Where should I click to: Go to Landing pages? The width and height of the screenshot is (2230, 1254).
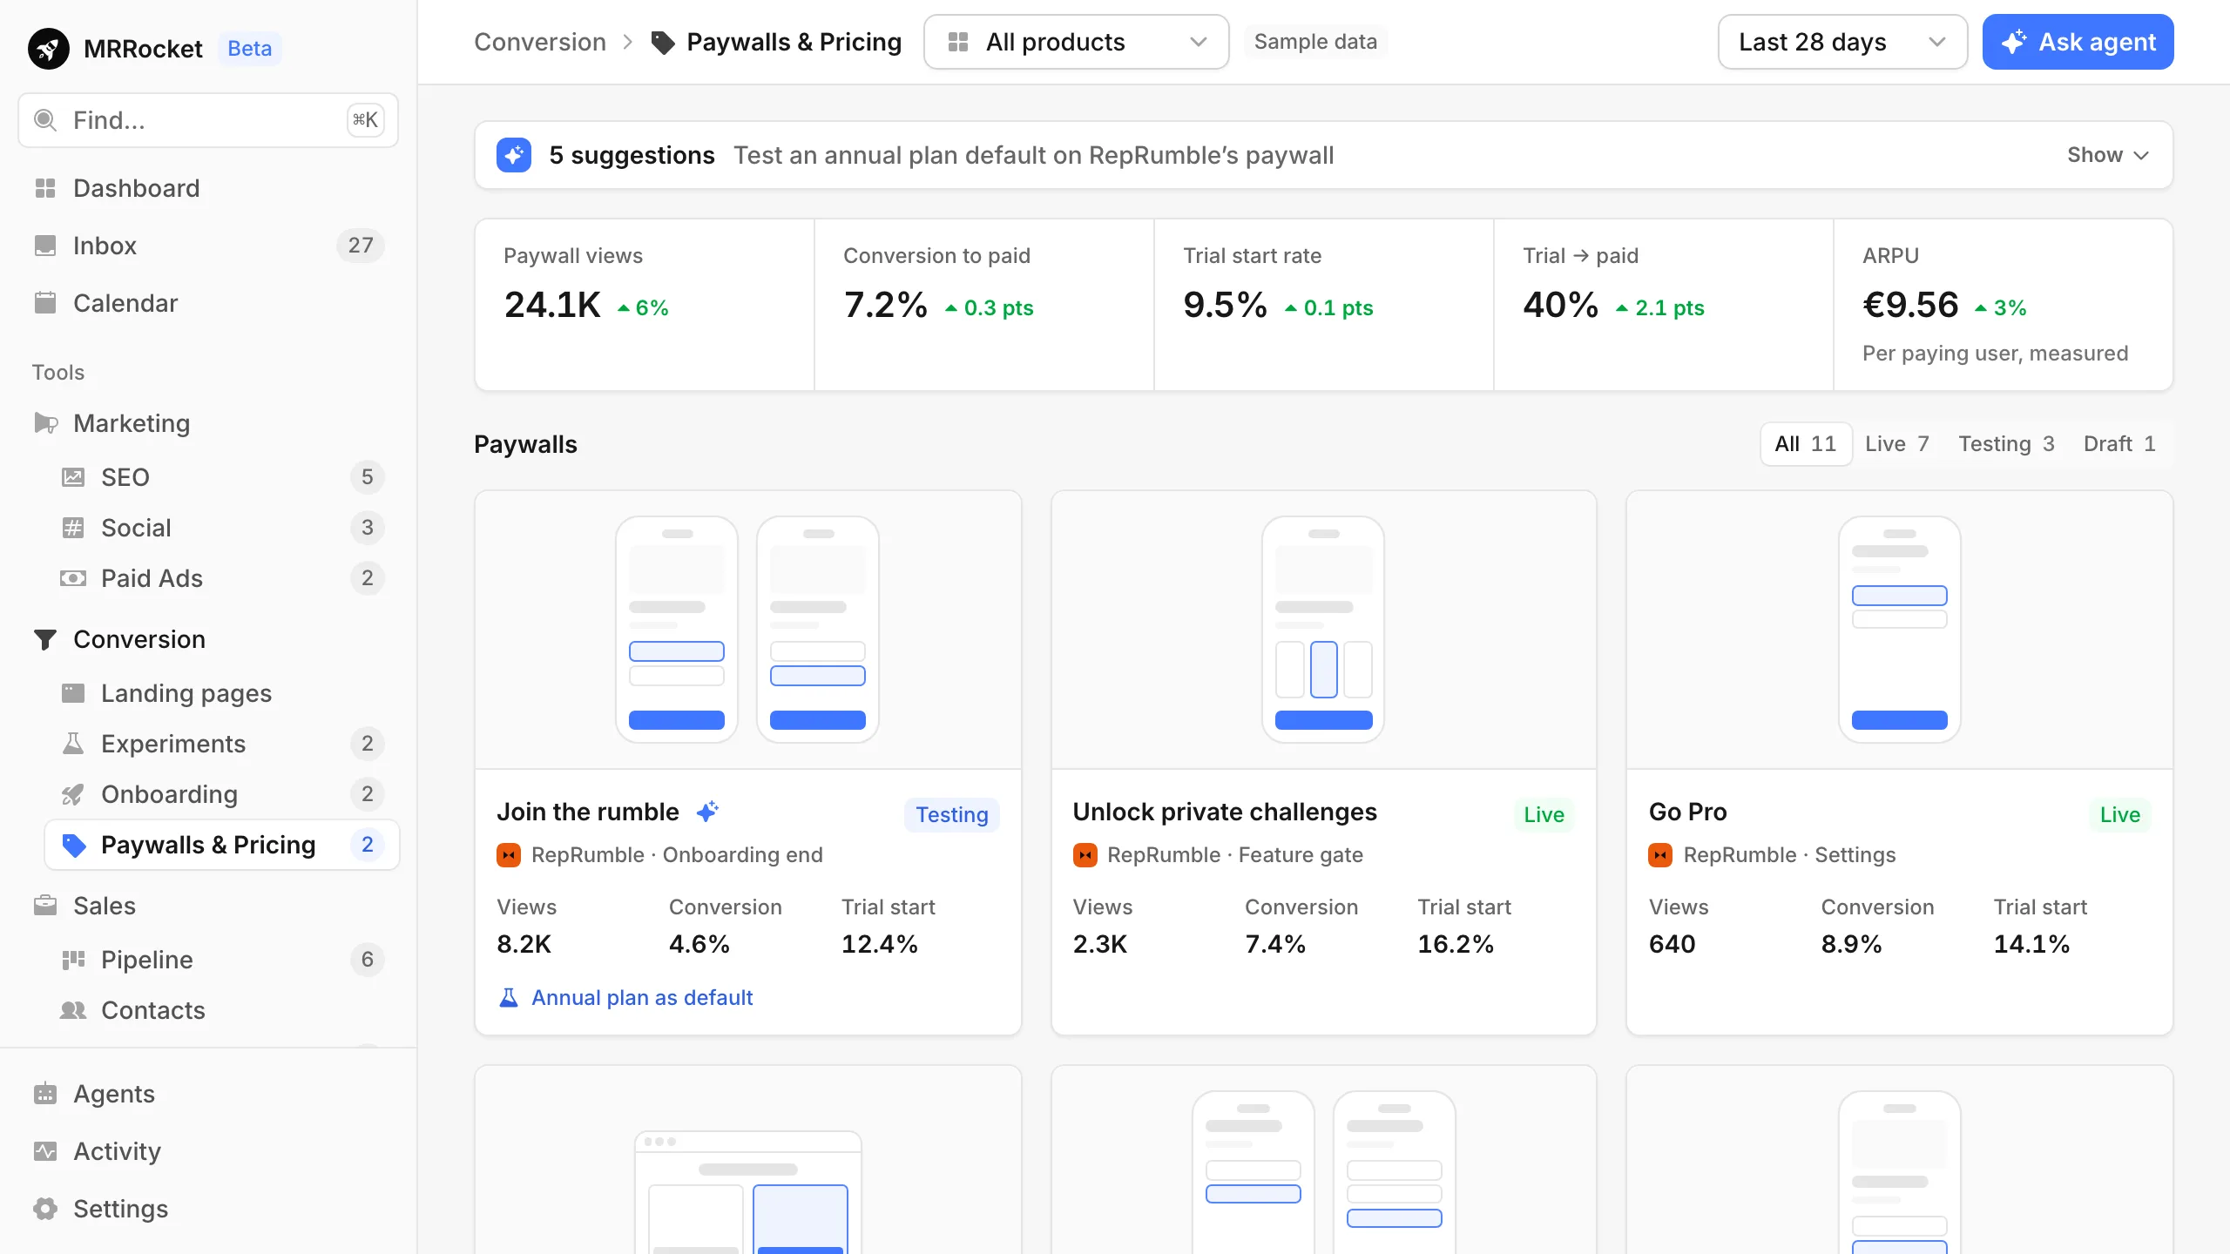click(222, 693)
